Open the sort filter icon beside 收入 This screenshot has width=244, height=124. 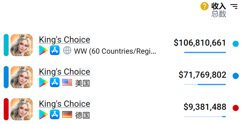[x=234, y=6]
